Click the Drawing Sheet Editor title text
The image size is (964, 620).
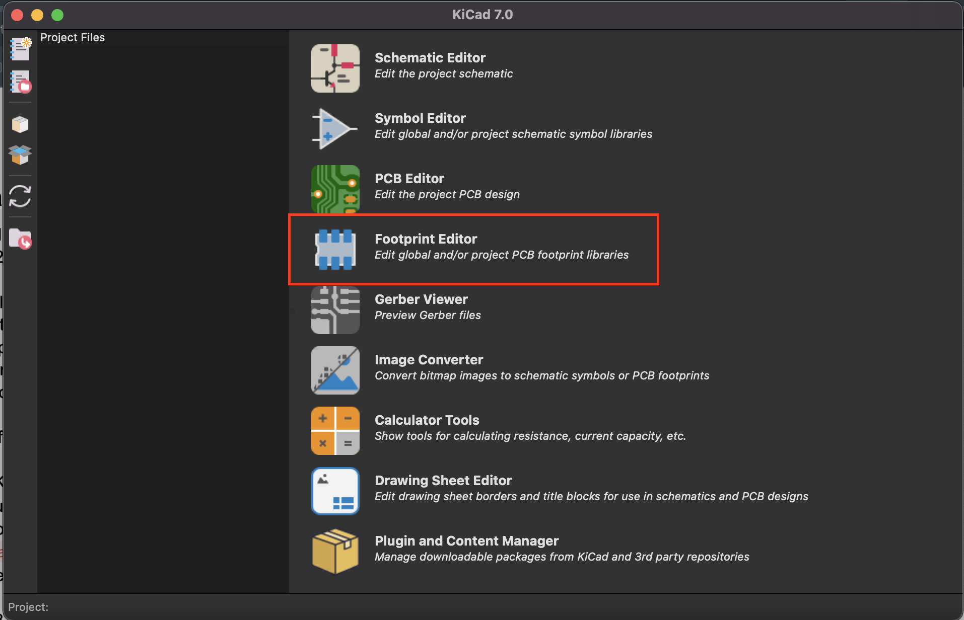[x=443, y=481]
